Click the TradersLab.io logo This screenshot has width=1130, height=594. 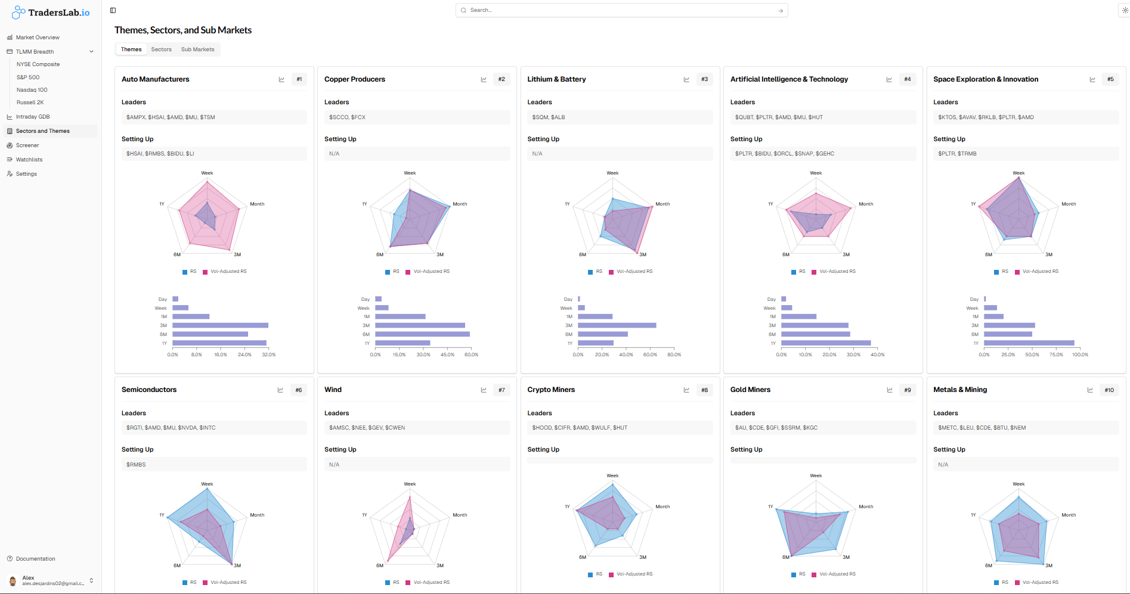click(51, 13)
